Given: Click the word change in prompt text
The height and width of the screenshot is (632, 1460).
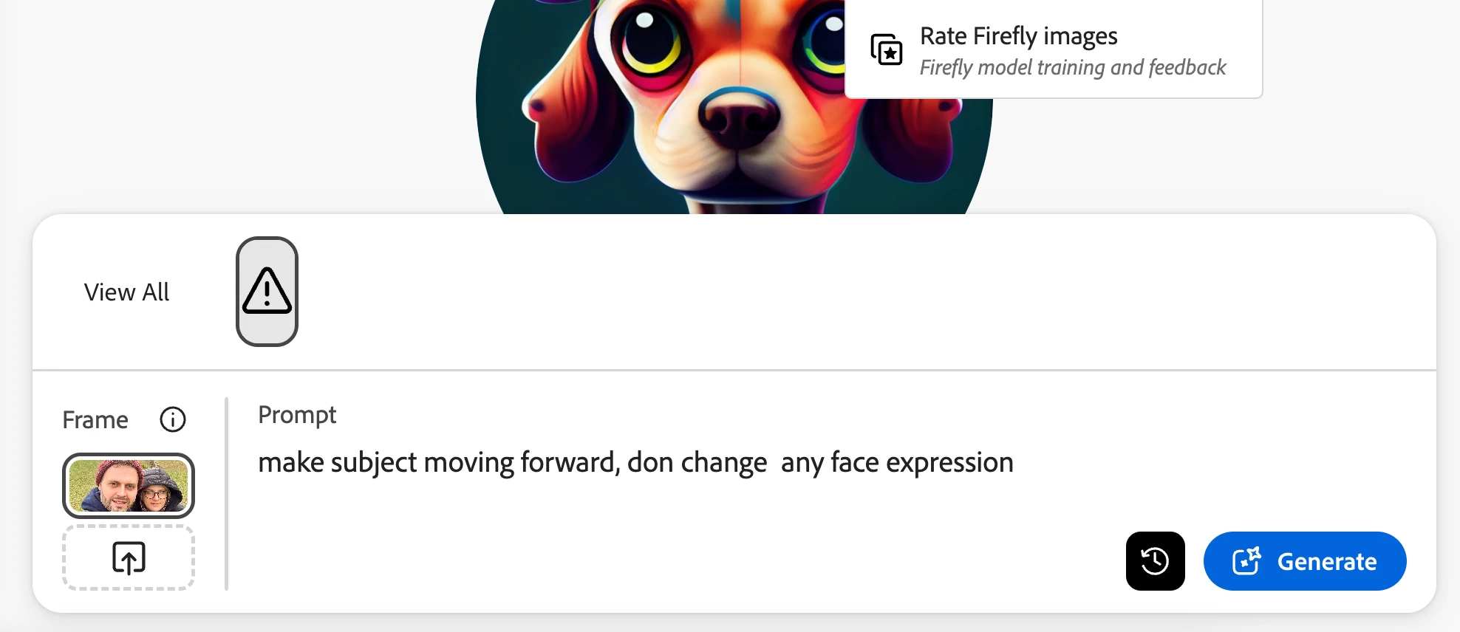Looking at the screenshot, I should pyautogui.click(x=724, y=464).
